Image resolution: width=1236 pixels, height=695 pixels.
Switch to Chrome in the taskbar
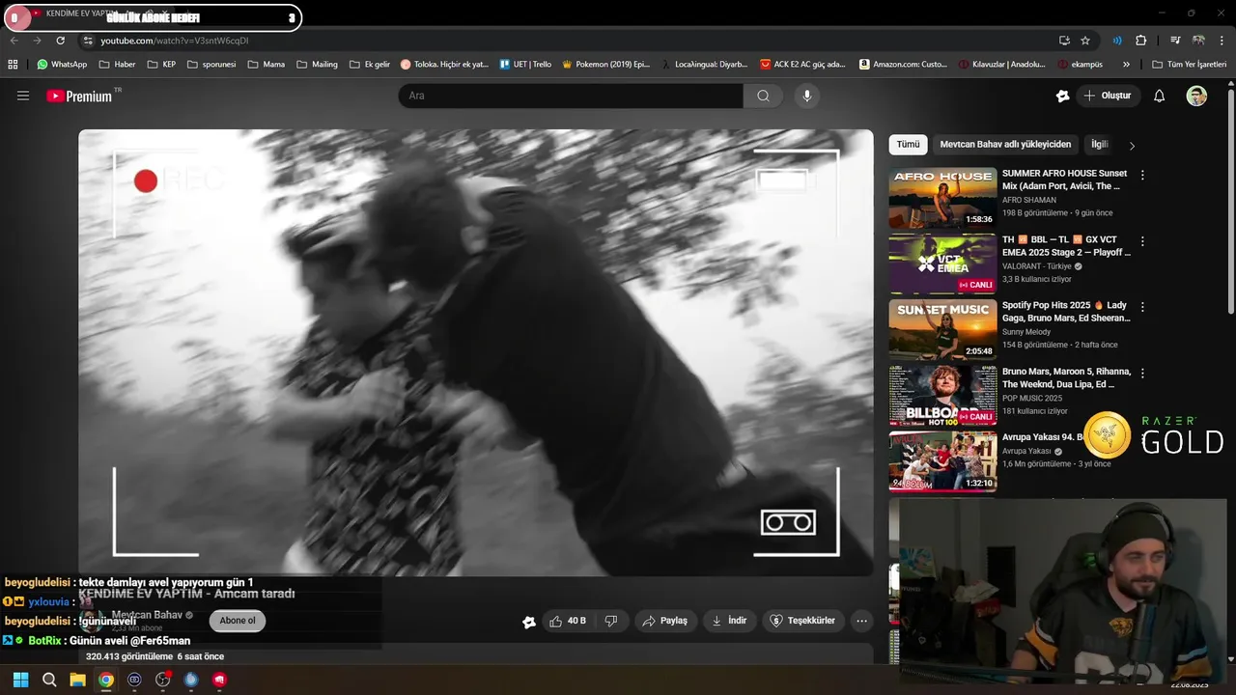point(106,680)
